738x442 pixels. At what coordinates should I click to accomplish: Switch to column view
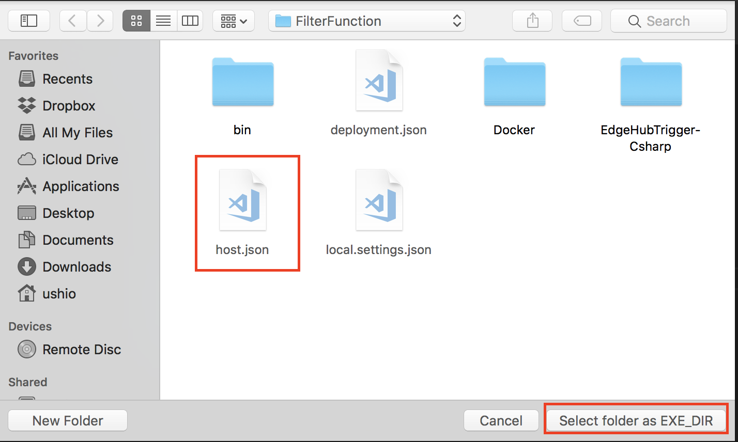(190, 21)
